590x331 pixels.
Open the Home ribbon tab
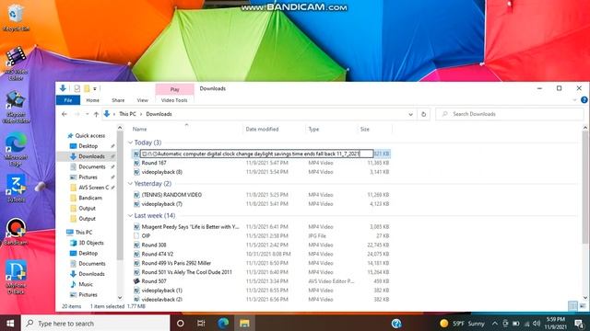[92, 100]
